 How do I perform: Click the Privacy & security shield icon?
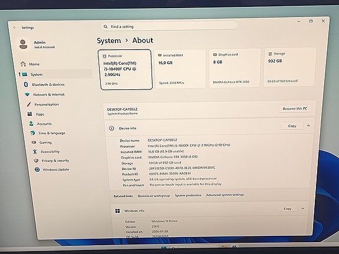(x=36, y=161)
